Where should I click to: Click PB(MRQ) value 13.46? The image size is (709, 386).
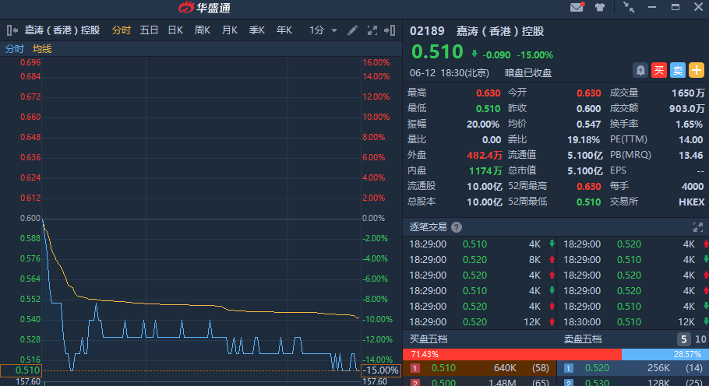coord(690,156)
